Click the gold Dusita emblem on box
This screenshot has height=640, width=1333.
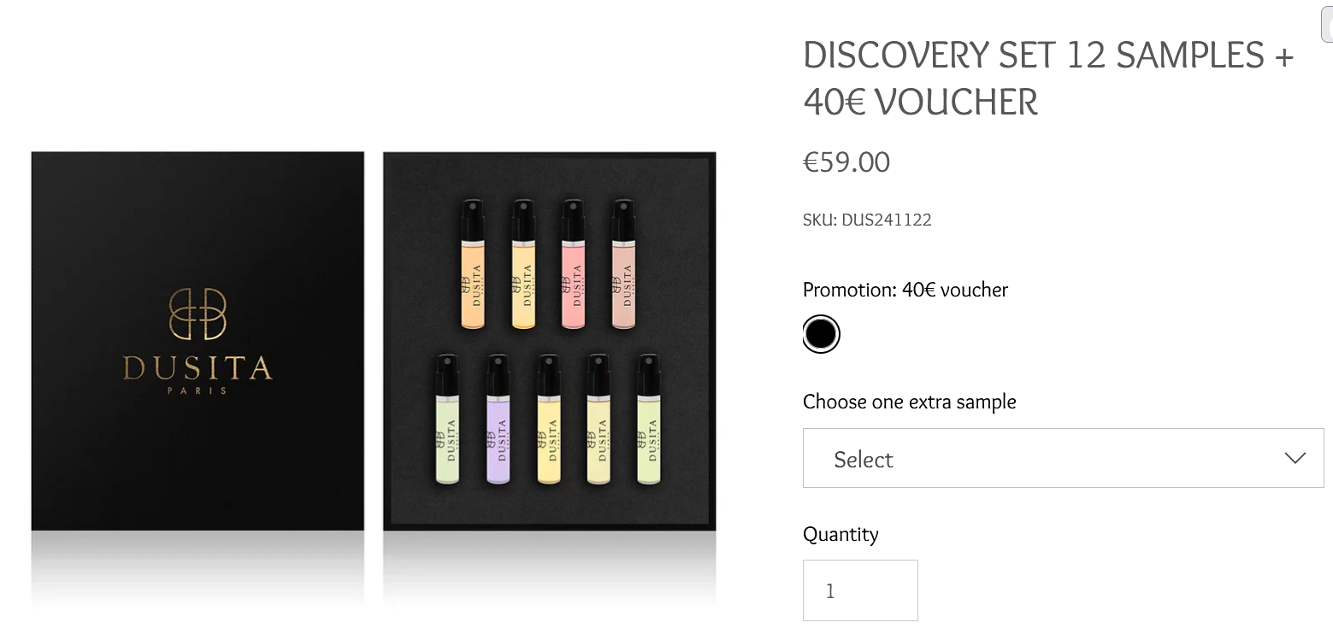[198, 314]
